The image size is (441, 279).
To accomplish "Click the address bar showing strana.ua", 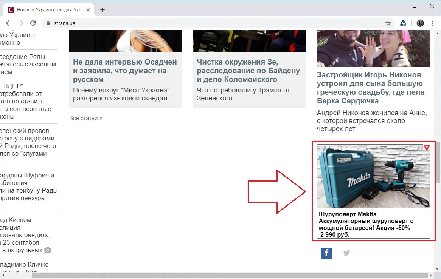I will click(x=212, y=23).
